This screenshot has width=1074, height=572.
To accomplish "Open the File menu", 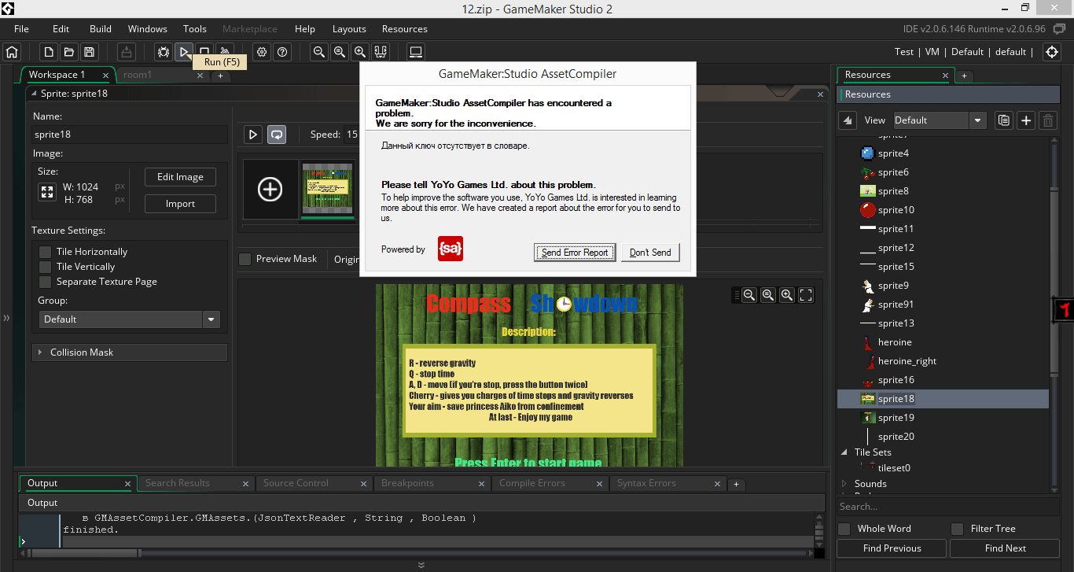I will coord(21,29).
